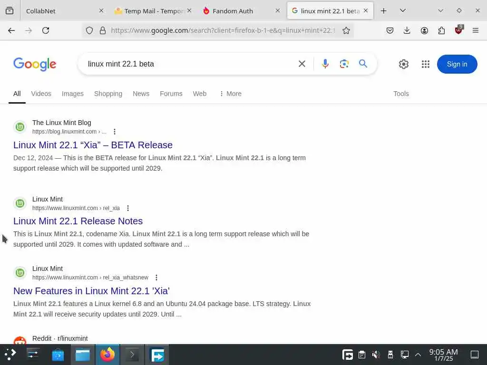Open the Extensions puzzle icon
Viewport: 487px width, 365px height.
tap(441, 30)
